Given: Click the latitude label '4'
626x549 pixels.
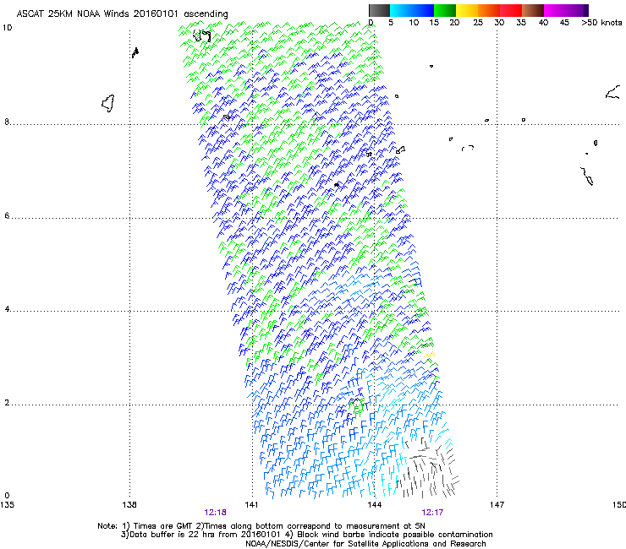Looking at the screenshot, I should coord(7,309).
